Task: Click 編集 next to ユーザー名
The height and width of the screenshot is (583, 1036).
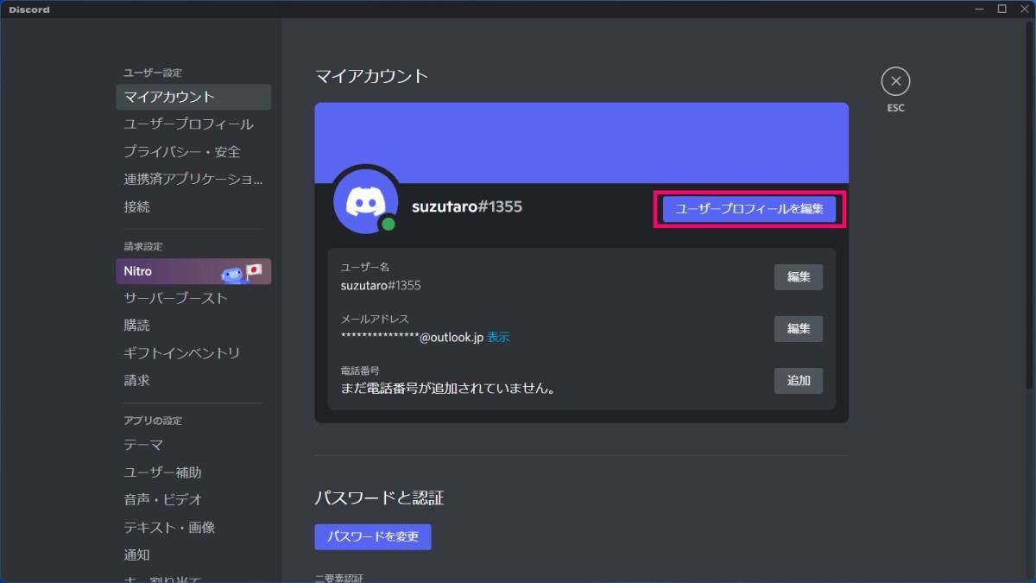Action: (x=798, y=276)
